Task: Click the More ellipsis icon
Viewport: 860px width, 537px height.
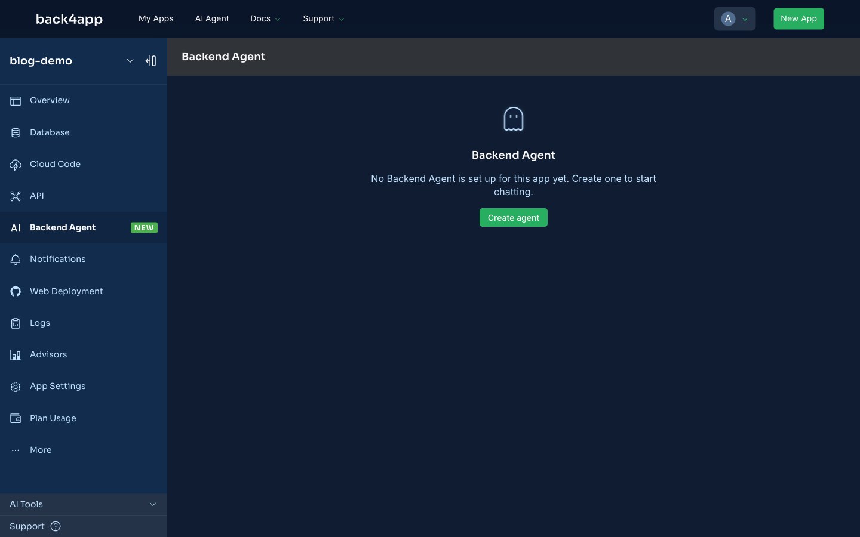Action: (x=16, y=450)
